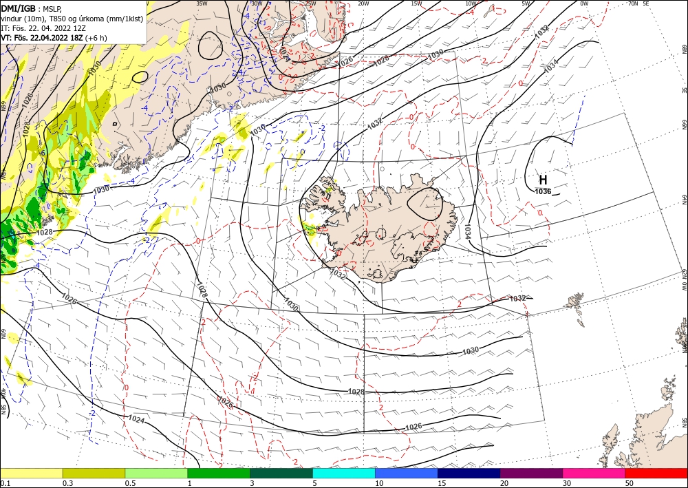Click the '15' legend scale value
The width and height of the screenshot is (688, 488).
(x=442, y=483)
